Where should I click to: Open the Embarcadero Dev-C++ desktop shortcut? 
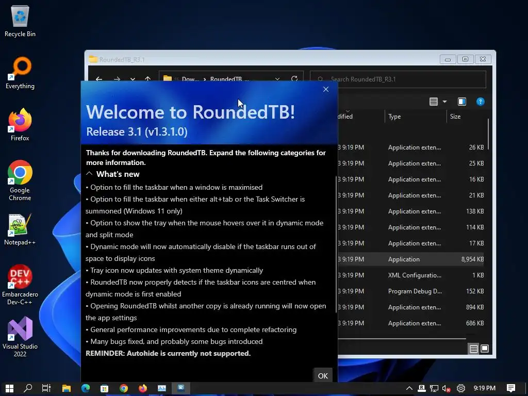[20, 285]
